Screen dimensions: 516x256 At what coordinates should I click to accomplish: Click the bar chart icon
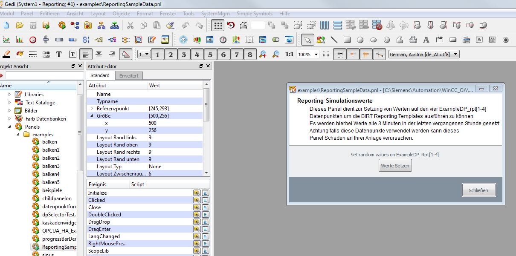click(x=20, y=40)
